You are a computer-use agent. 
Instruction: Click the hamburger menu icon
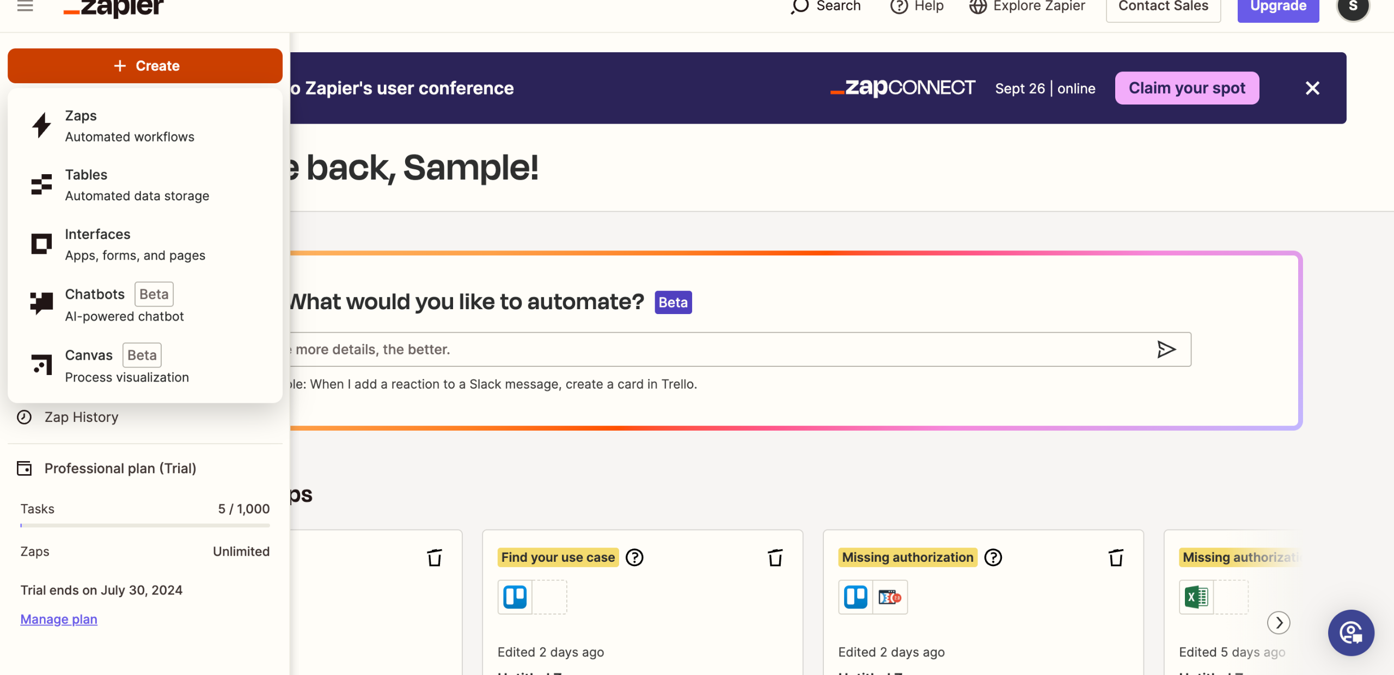pyautogui.click(x=25, y=6)
